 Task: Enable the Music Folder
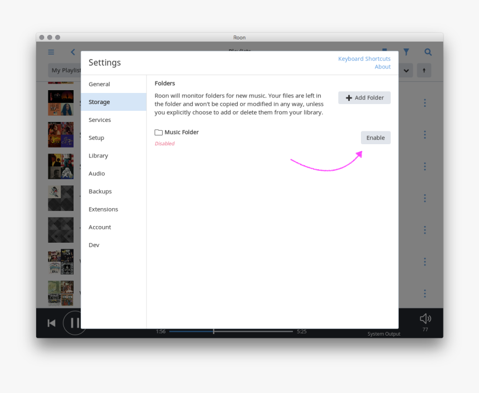pos(375,137)
